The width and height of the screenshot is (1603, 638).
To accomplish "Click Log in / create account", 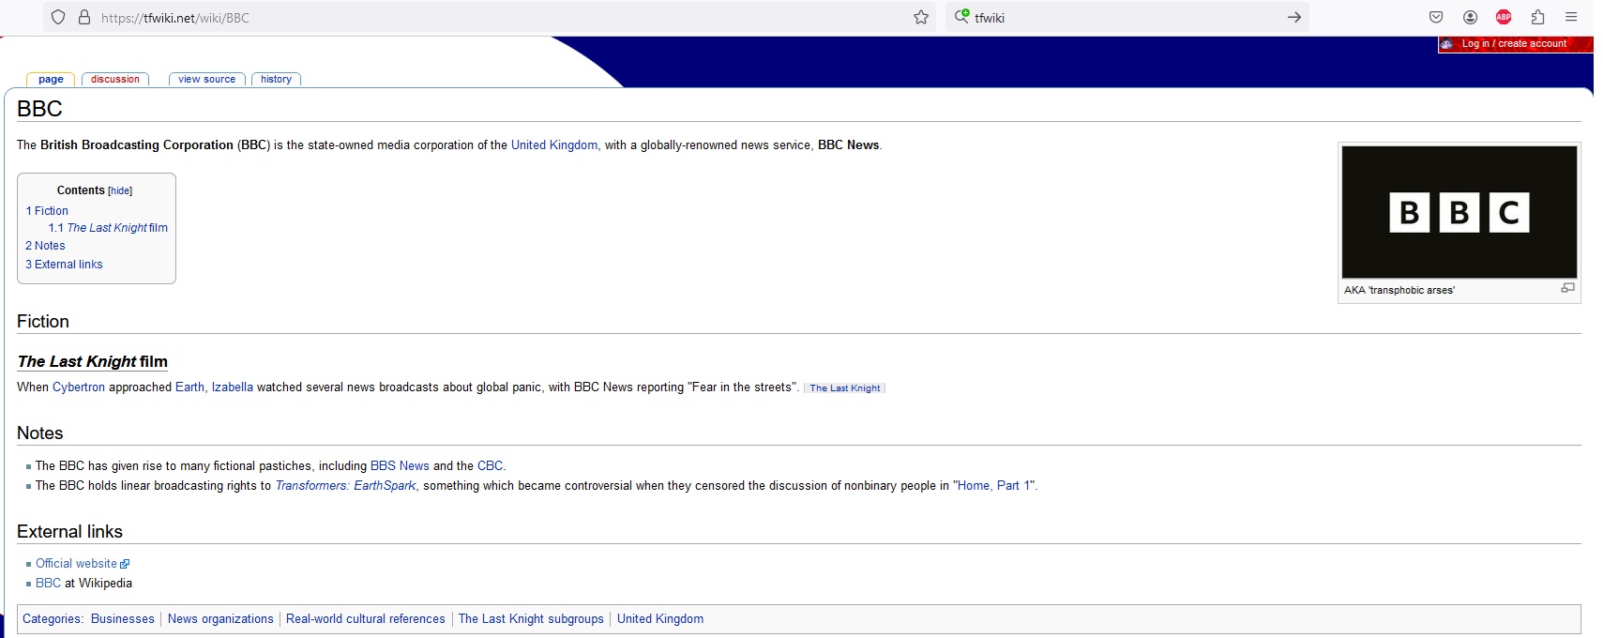I will coord(1514,44).
